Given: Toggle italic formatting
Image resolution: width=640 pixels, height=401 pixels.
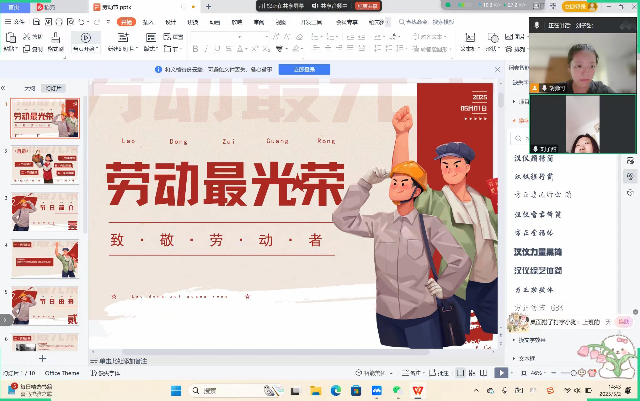Looking at the screenshot, I should pyautogui.click(x=206, y=49).
